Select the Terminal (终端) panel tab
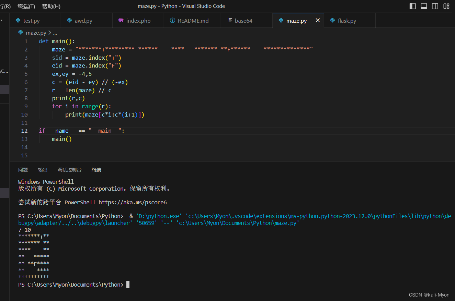455x301 pixels. [96, 170]
